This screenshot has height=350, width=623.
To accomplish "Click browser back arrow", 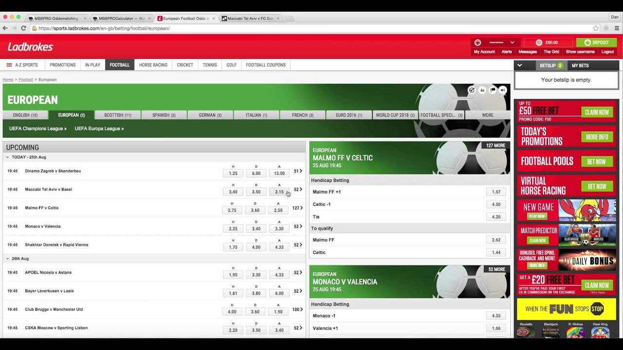I will coord(5,28).
